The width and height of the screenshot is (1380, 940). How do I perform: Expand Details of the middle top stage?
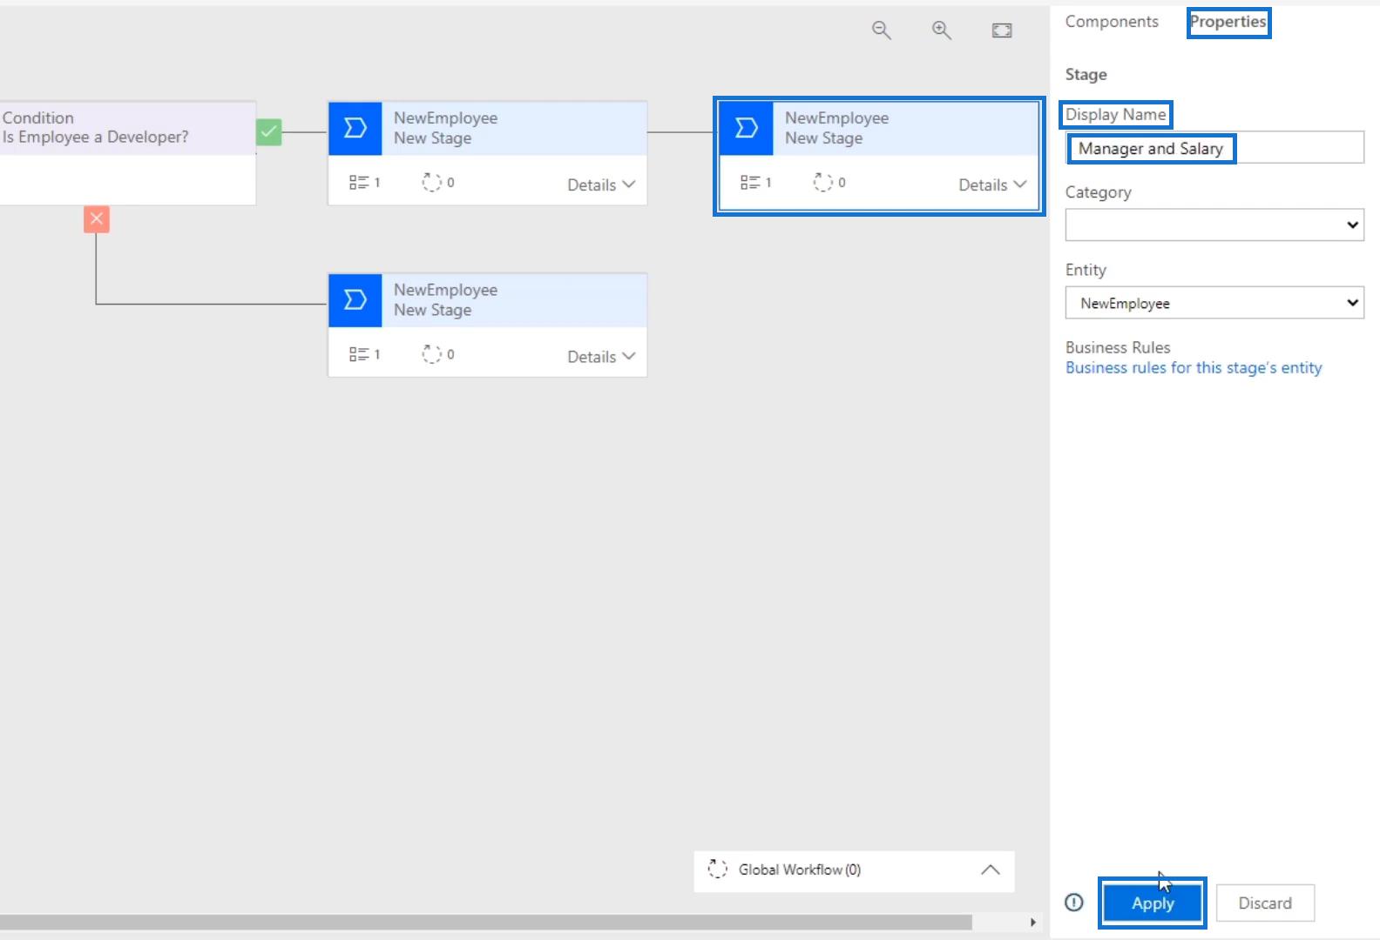[601, 185]
